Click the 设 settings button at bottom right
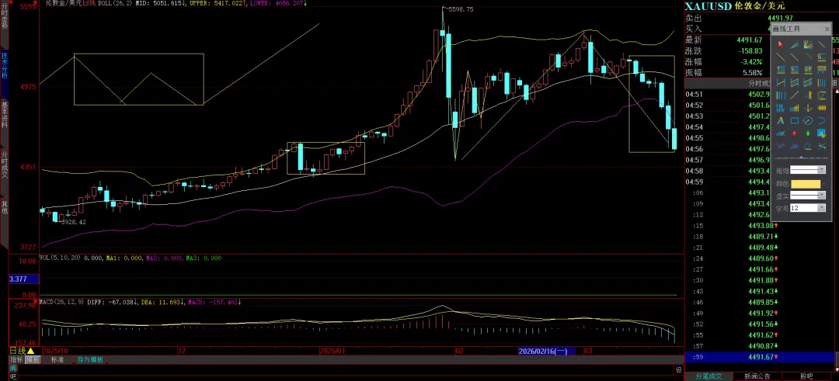 click(678, 370)
